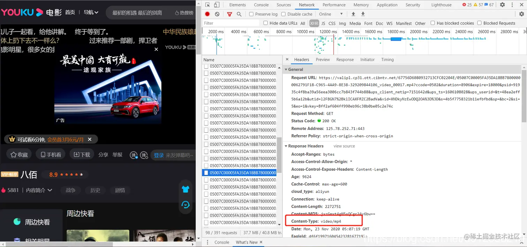This screenshot has width=527, height=247.
Task: Toggle the network filter funnel icon
Action: coord(229,14)
